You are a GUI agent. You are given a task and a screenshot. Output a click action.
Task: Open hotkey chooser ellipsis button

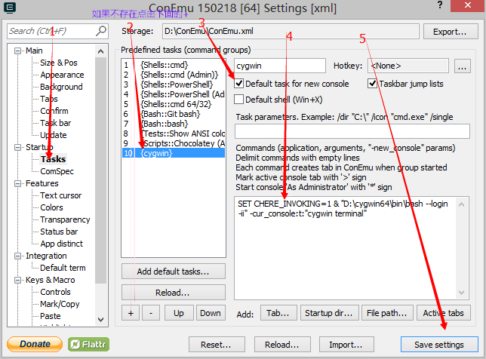tap(462, 66)
